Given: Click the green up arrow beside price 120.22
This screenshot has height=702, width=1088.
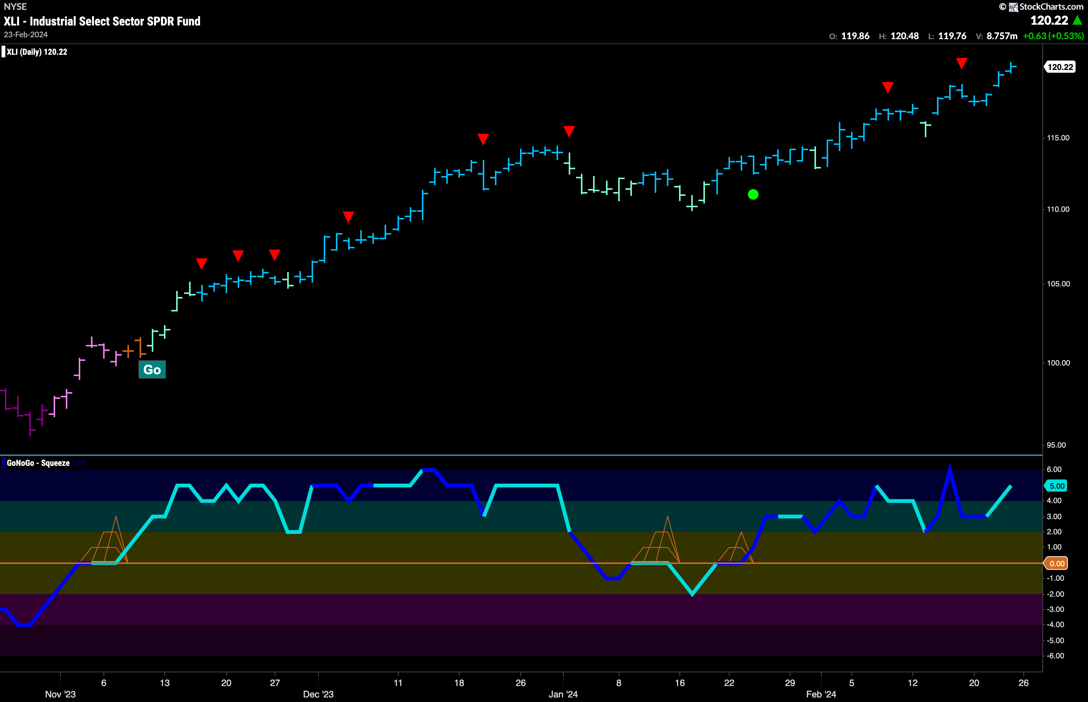Looking at the screenshot, I should [1077, 21].
